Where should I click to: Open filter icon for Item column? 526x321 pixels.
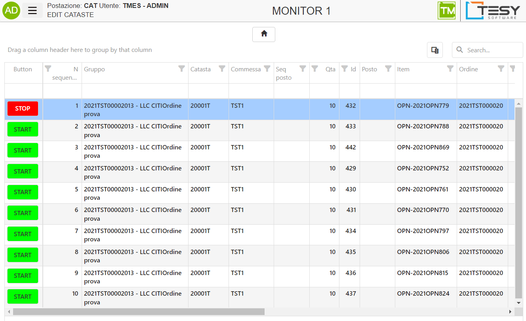[x=450, y=69]
